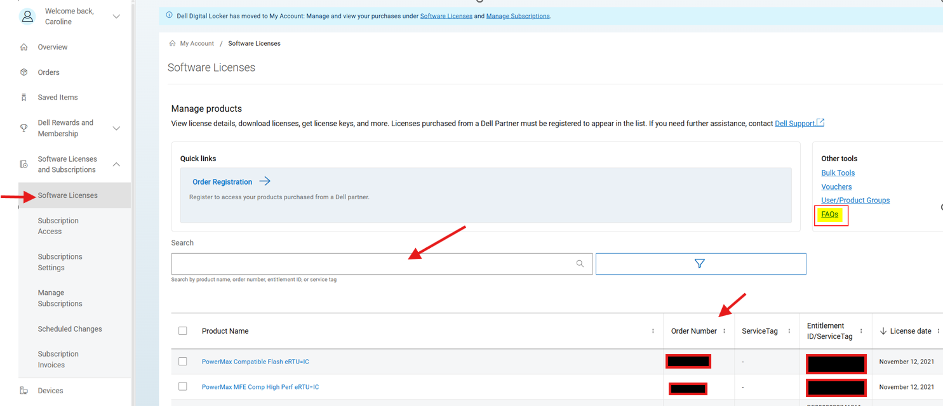Open the filter funnel icon

tap(700, 263)
